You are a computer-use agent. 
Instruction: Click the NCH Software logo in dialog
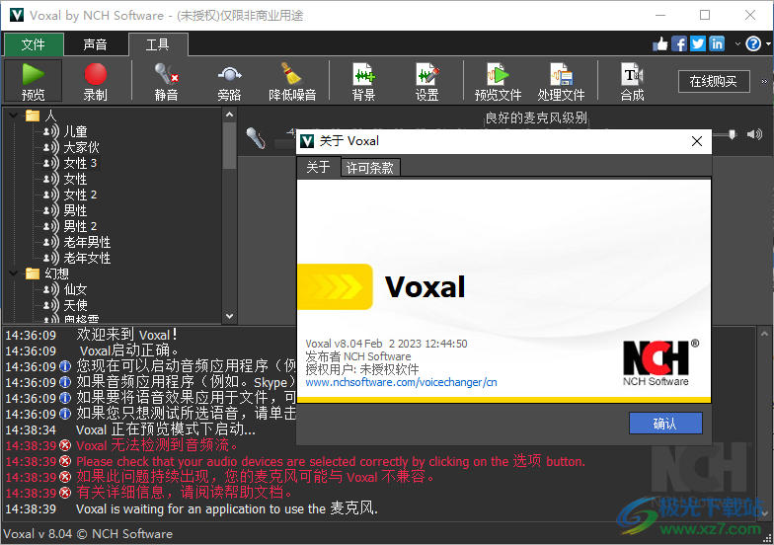pos(659,363)
